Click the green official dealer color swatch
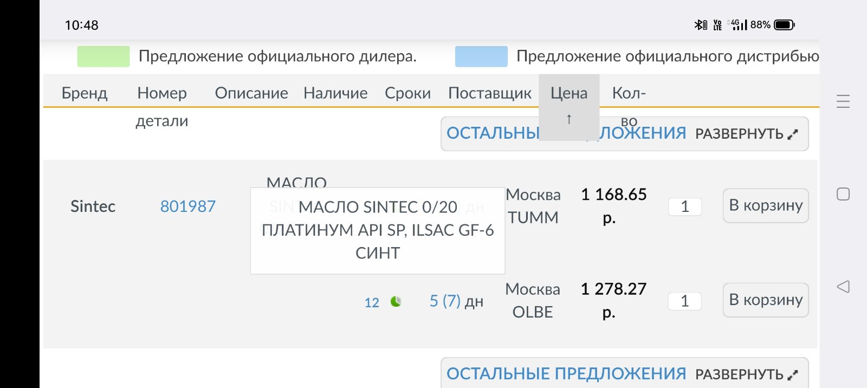The height and width of the screenshot is (388, 867). tap(103, 56)
